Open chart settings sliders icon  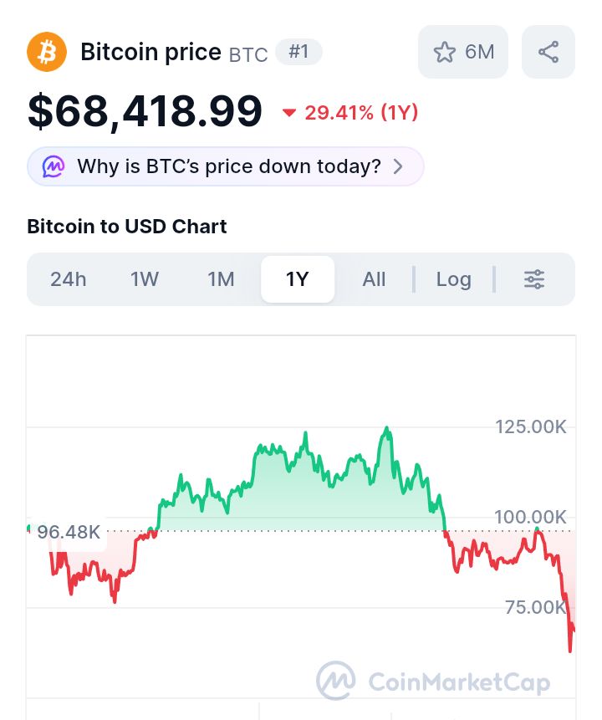(534, 279)
